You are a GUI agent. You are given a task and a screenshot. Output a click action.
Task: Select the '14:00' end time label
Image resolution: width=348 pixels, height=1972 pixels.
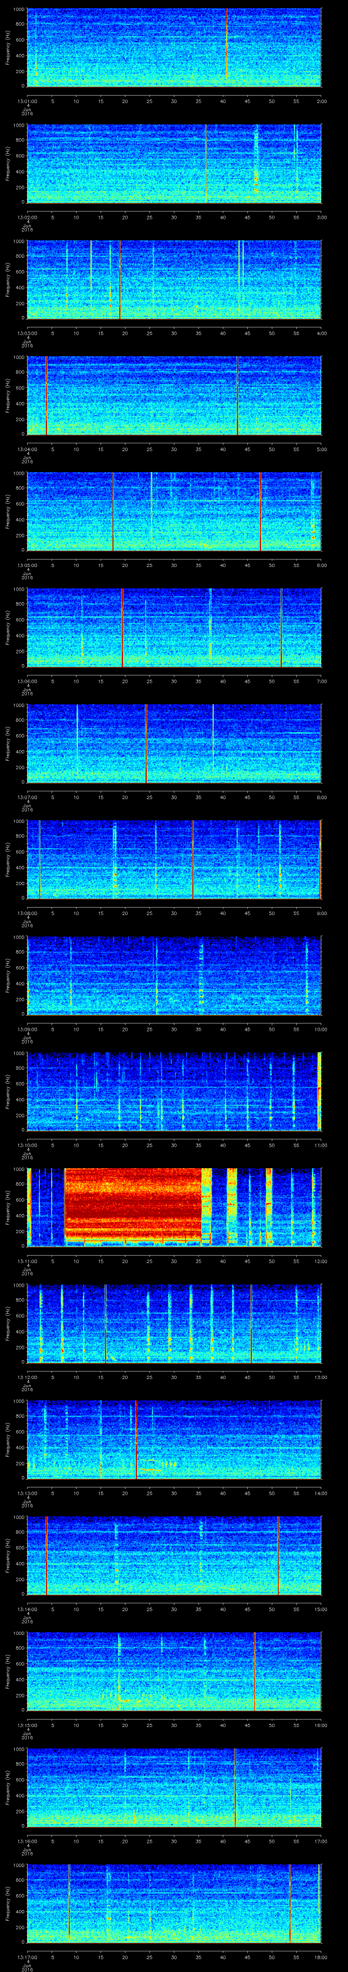pyautogui.click(x=320, y=1493)
